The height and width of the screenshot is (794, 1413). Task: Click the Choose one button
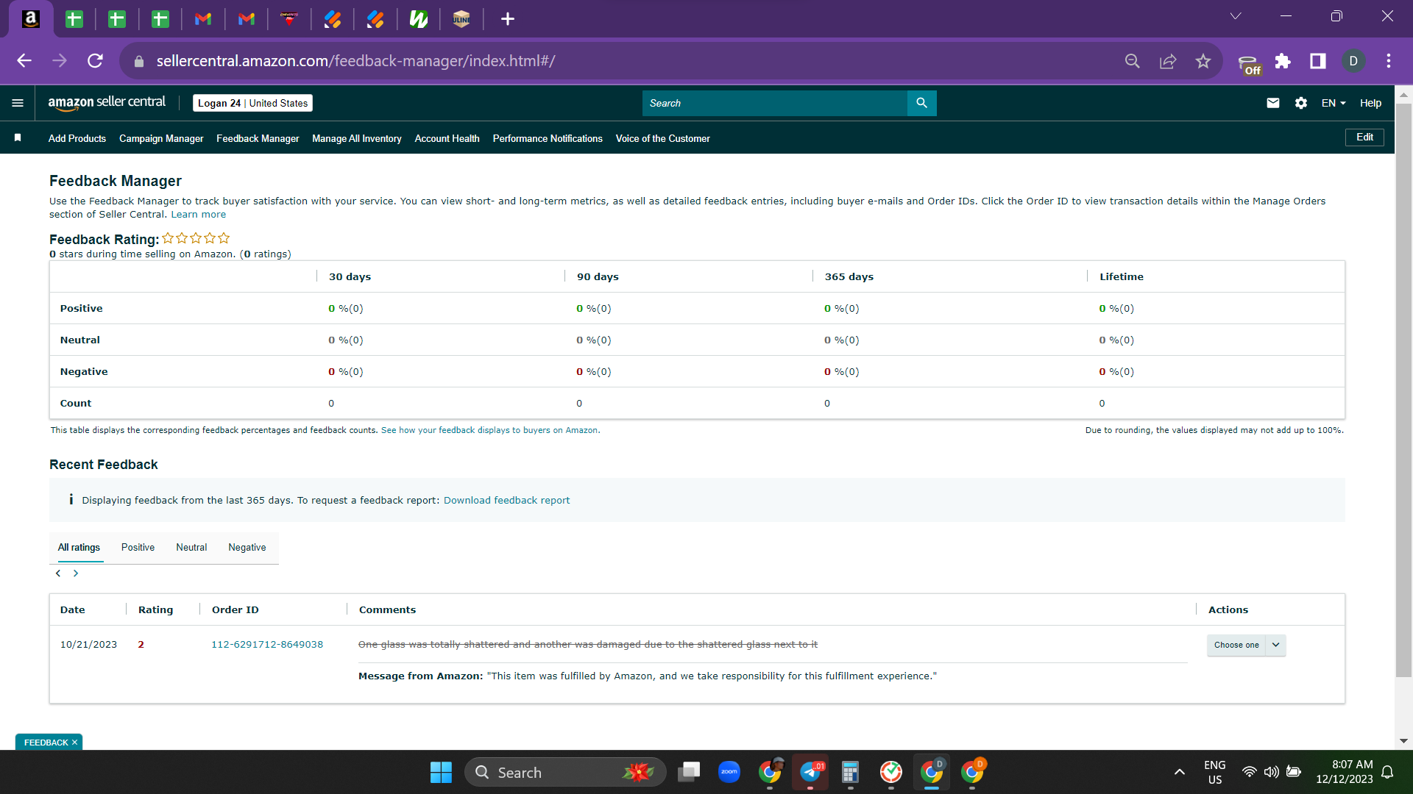point(1236,645)
